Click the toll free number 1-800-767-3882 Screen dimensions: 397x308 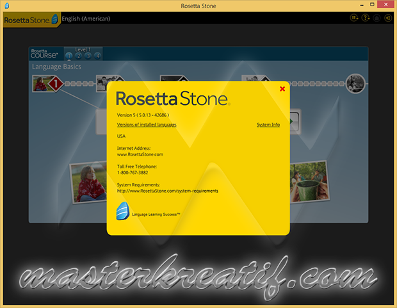coord(133,173)
